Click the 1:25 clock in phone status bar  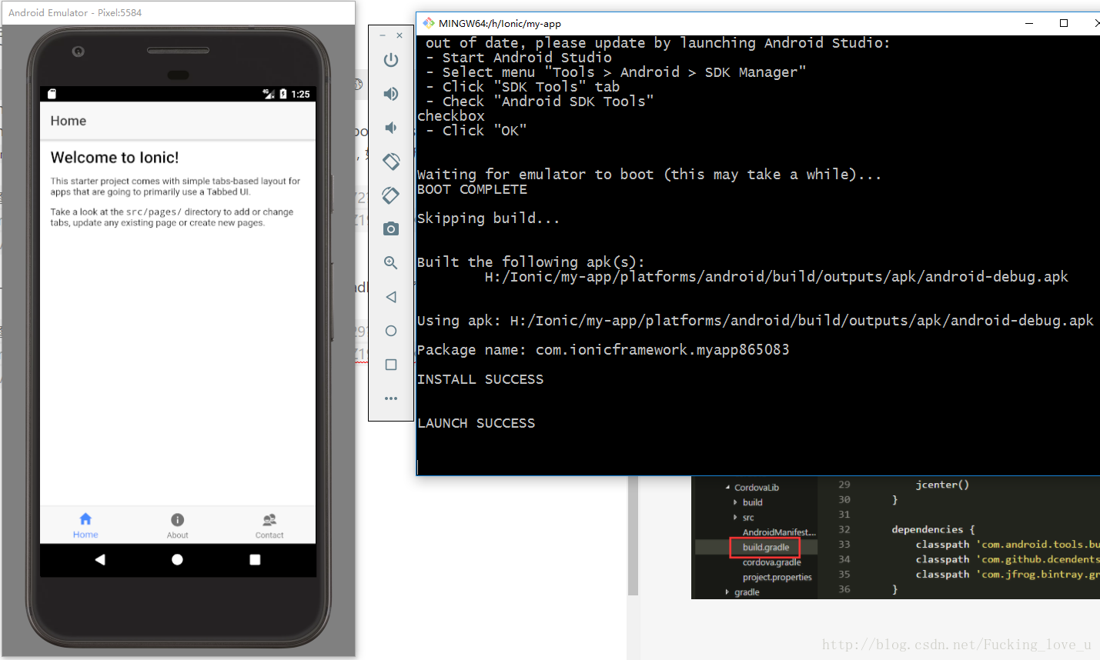coord(300,94)
